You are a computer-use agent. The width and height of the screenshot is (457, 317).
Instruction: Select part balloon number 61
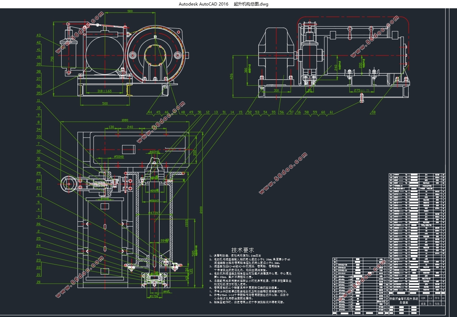[x=331, y=112]
